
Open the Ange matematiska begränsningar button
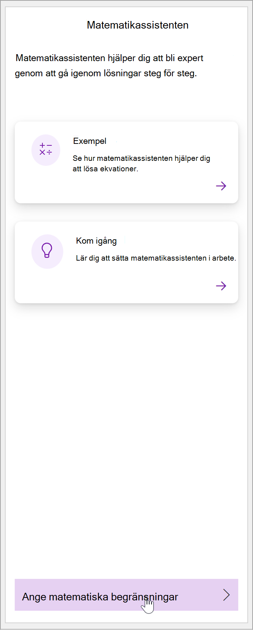tap(126, 595)
